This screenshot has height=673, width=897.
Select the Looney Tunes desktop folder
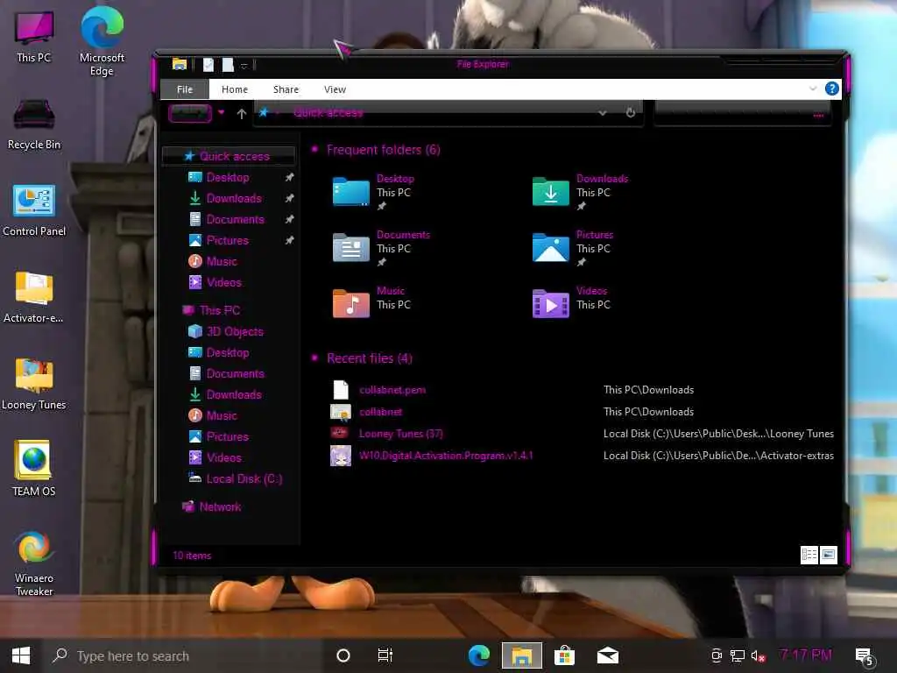point(34,384)
